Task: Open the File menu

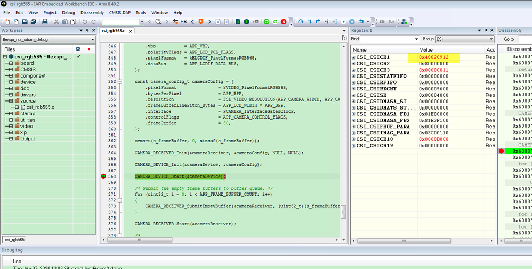Action: pyautogui.click(x=6, y=13)
